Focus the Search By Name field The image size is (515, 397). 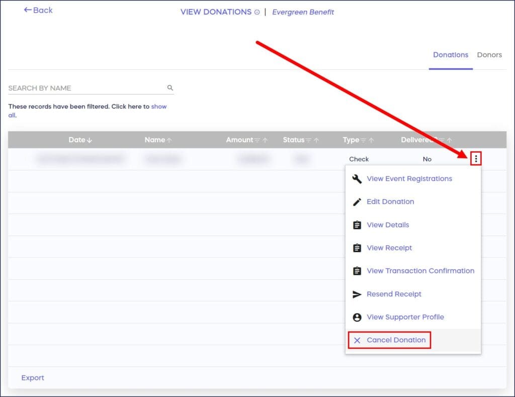tap(85, 88)
